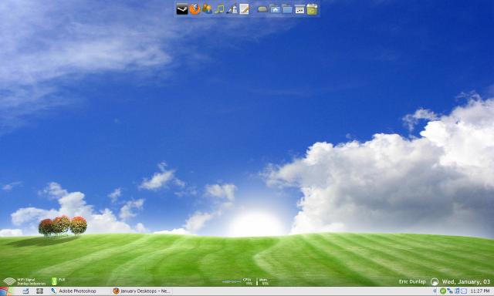Open the plain blue folder in dock
Image resolution: width=494 pixels, height=296 pixels.
tap(287, 9)
